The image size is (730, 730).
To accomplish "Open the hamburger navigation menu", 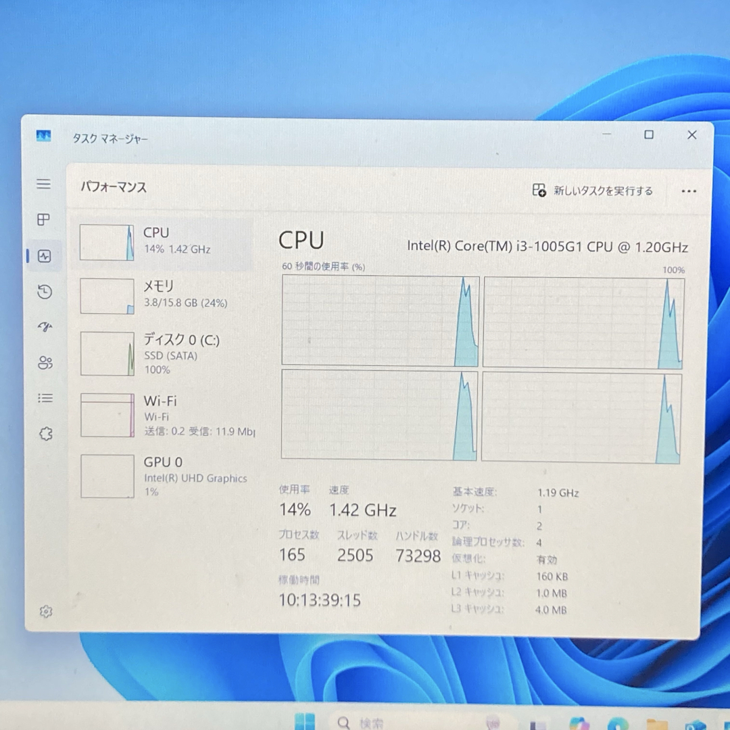I will tap(44, 183).
